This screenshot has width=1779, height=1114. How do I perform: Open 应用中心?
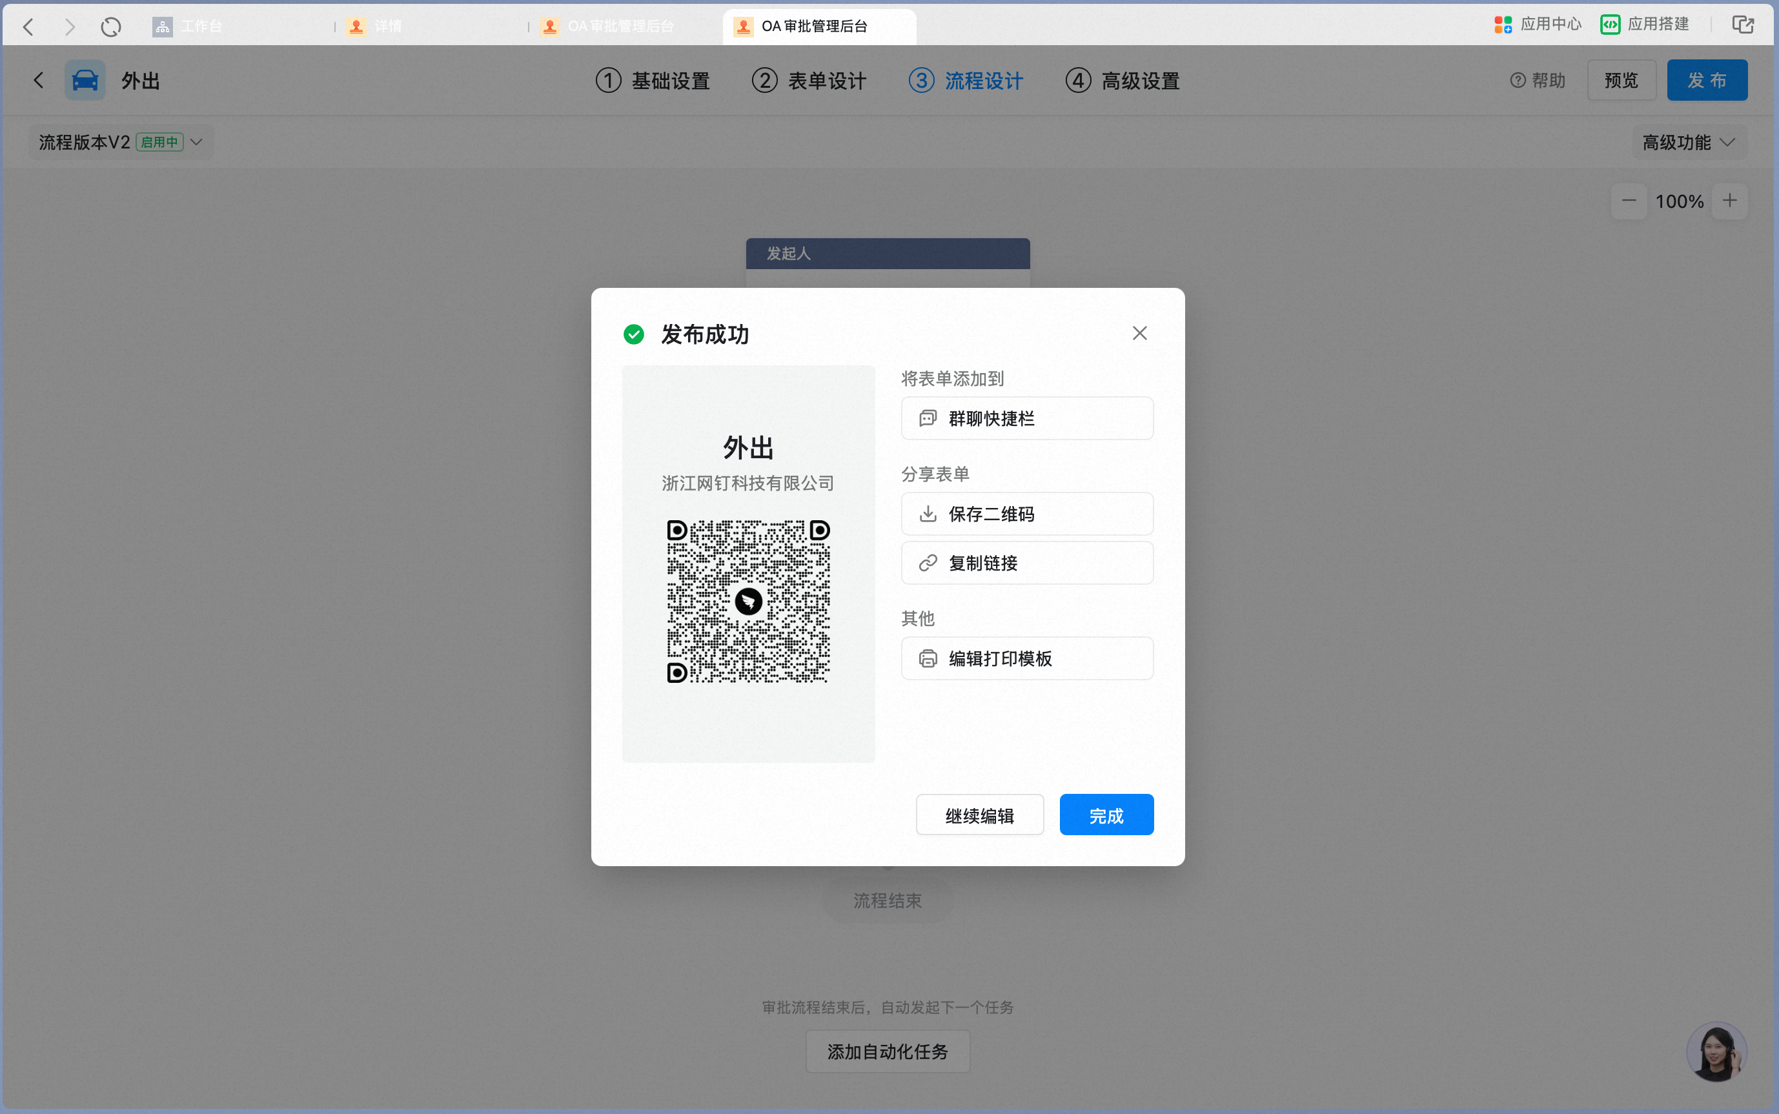1538,25
